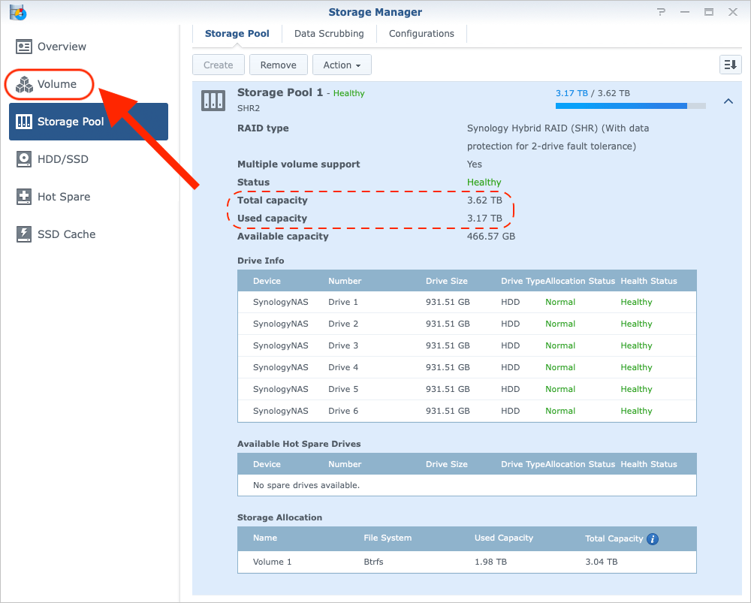
Task: Select the Storage Pool tab
Action: coord(237,34)
